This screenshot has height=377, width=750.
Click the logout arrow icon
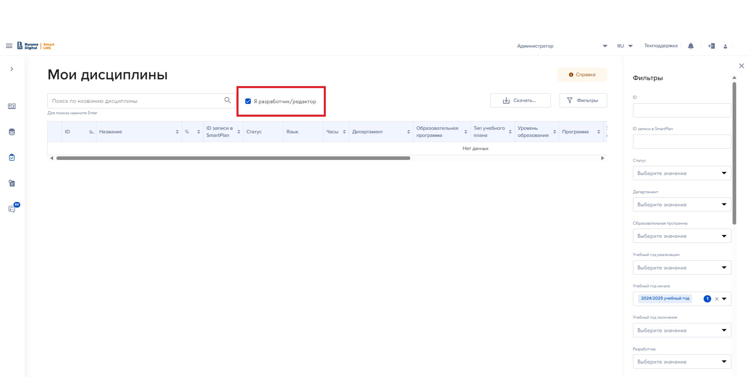712,46
